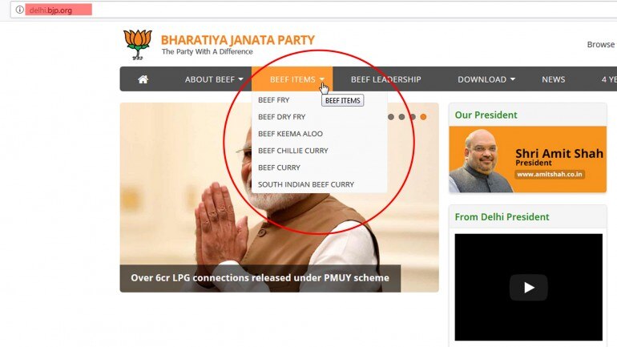The image size is (617, 347).
Task: Select BEEF CHILLIE CURRY menu entry
Action: pos(293,151)
